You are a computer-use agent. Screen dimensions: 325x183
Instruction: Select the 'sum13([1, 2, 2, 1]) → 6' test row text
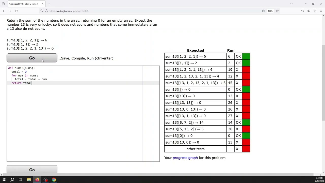pyautogui.click(x=186, y=56)
